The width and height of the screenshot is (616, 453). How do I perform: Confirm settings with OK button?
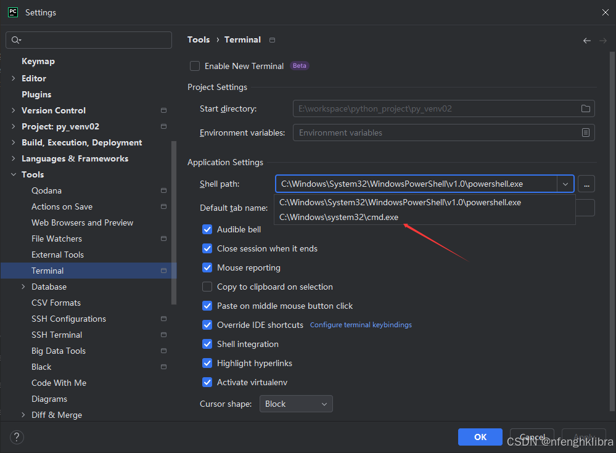(480, 437)
